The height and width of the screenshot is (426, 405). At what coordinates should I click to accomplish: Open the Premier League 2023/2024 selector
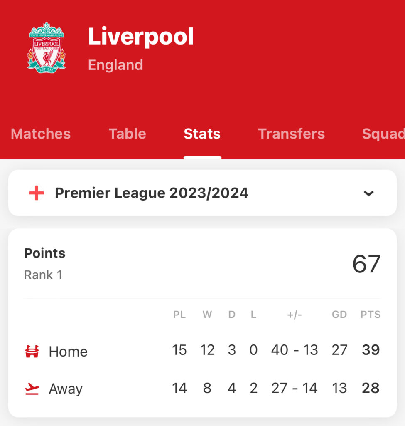(x=202, y=193)
